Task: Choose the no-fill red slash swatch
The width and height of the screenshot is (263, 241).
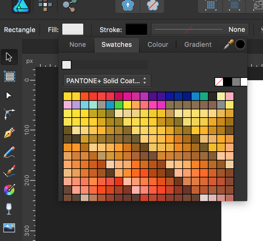Action: click(x=219, y=82)
